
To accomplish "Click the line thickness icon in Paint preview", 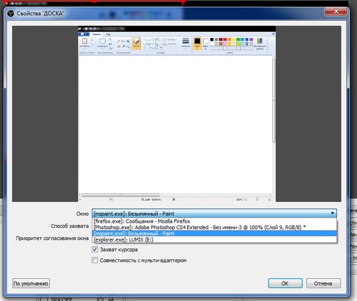I will [186, 41].
